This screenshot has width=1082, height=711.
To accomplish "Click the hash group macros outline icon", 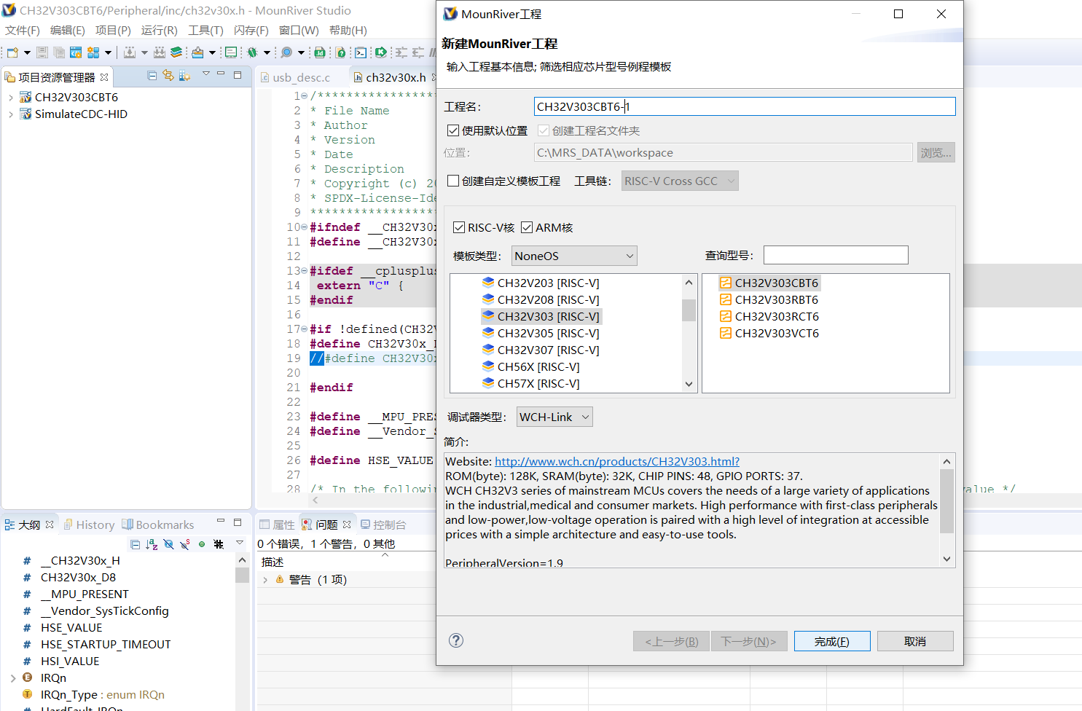I will [x=219, y=544].
